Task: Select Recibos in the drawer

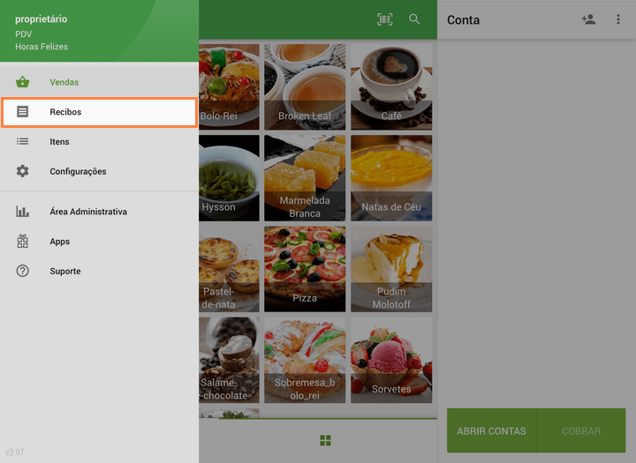Action: (x=99, y=112)
